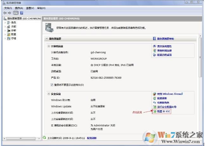The image size is (205, 146).
Task: Click the large server image in the header
Action: (49, 27)
